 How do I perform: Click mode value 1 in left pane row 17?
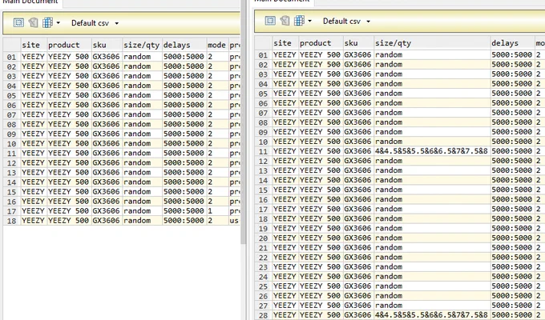pos(217,210)
